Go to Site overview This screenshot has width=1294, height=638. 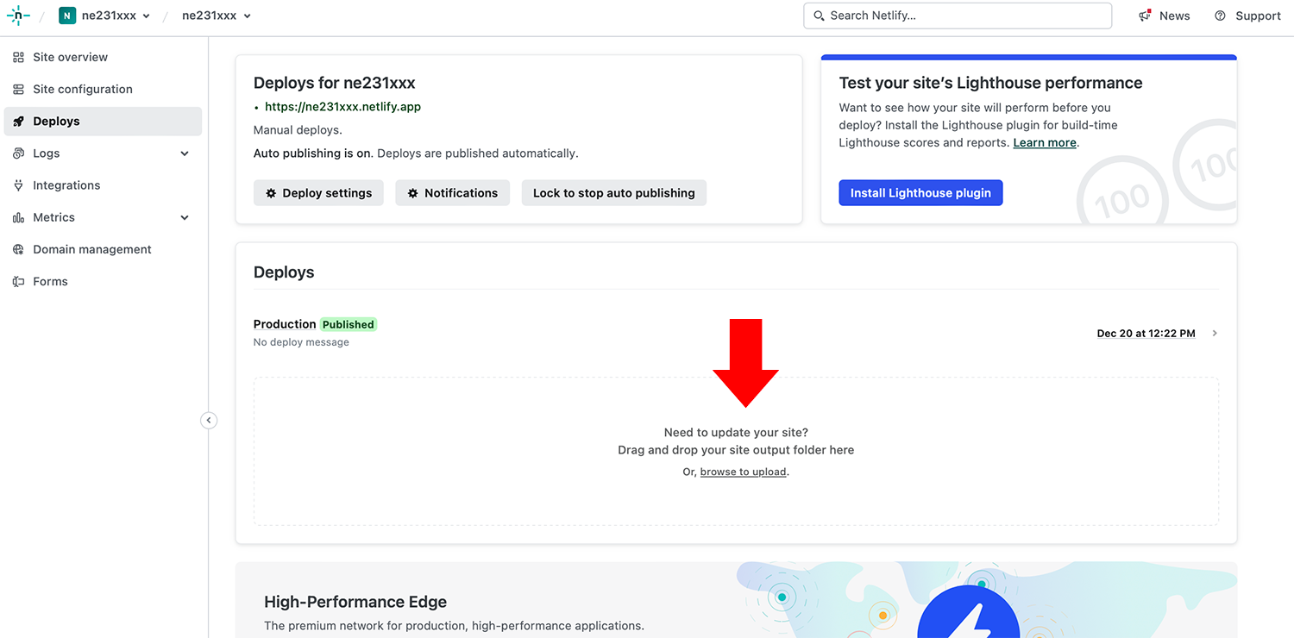[x=103, y=58]
